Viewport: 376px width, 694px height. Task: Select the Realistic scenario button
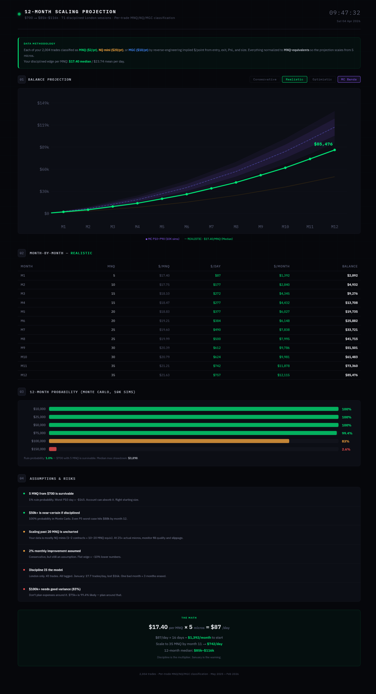[x=294, y=79]
